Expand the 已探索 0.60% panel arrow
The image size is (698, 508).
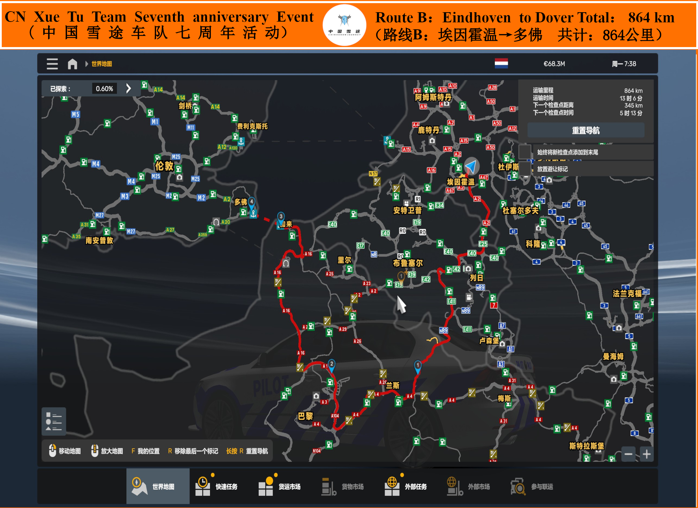(x=128, y=88)
